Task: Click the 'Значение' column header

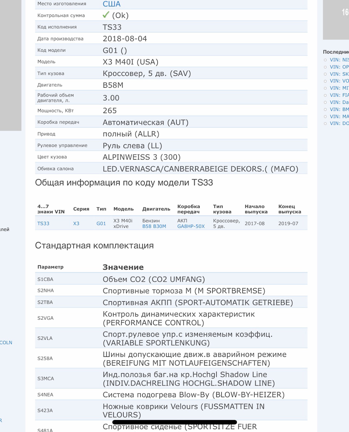Action: click(x=123, y=267)
